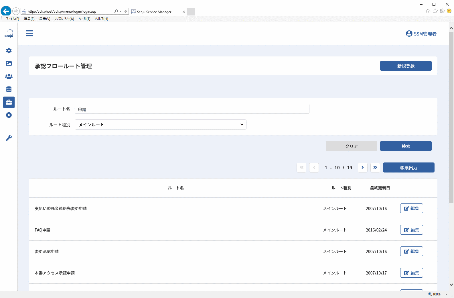Open the ツール(T) menu
Image resolution: width=454 pixels, height=298 pixels.
click(84, 19)
